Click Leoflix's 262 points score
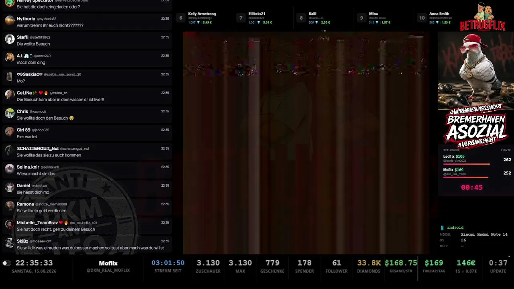Image resolution: width=514 pixels, height=289 pixels. click(507, 160)
